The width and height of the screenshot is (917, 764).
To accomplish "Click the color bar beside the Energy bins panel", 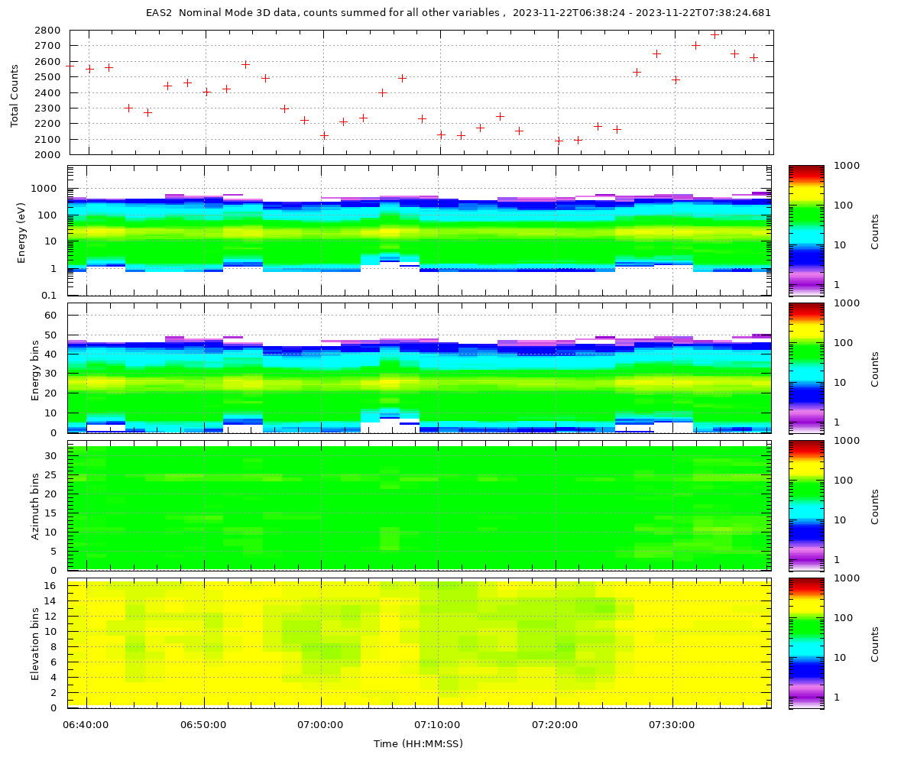I will [806, 367].
